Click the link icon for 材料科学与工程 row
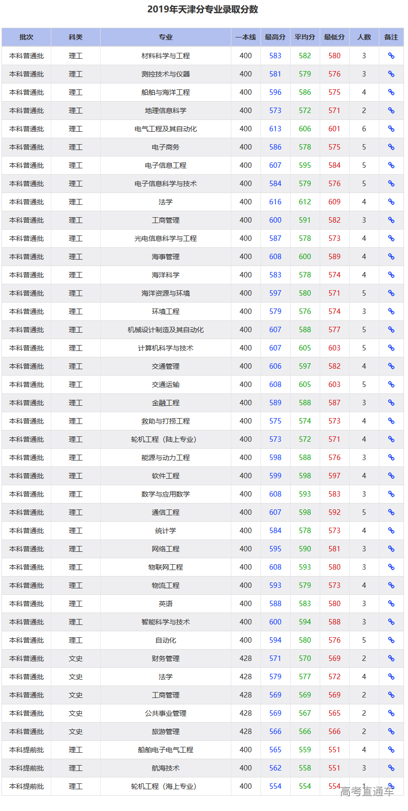Viewport: 408px width, 811px height. tap(391, 56)
